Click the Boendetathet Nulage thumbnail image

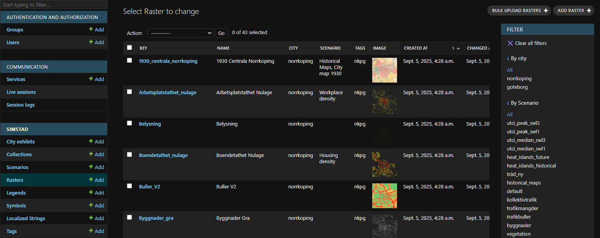coord(384,164)
